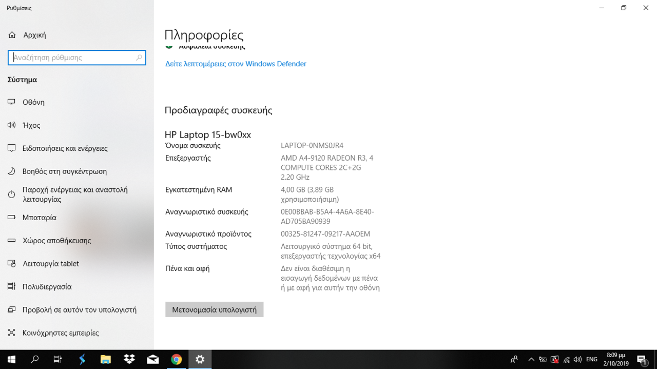Click Προδιαγραφές συσκευής heading
This screenshot has height=369, width=657.
pos(218,110)
